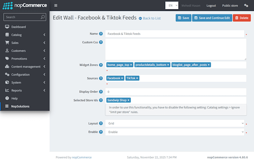Show help tooltip for Display Order
254x163 pixels.
tap(101, 92)
